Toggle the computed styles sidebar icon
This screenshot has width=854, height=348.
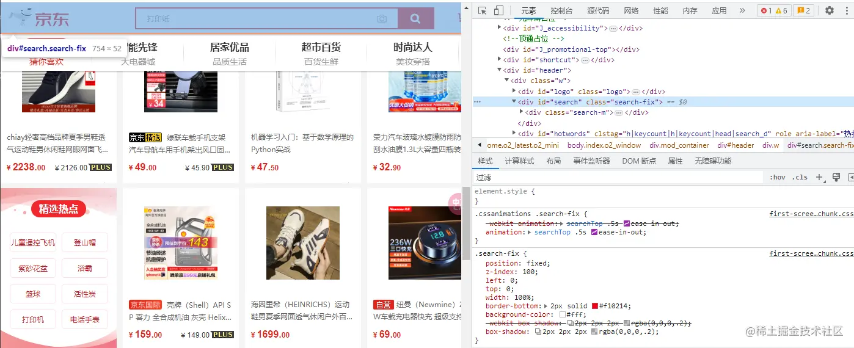coord(850,177)
